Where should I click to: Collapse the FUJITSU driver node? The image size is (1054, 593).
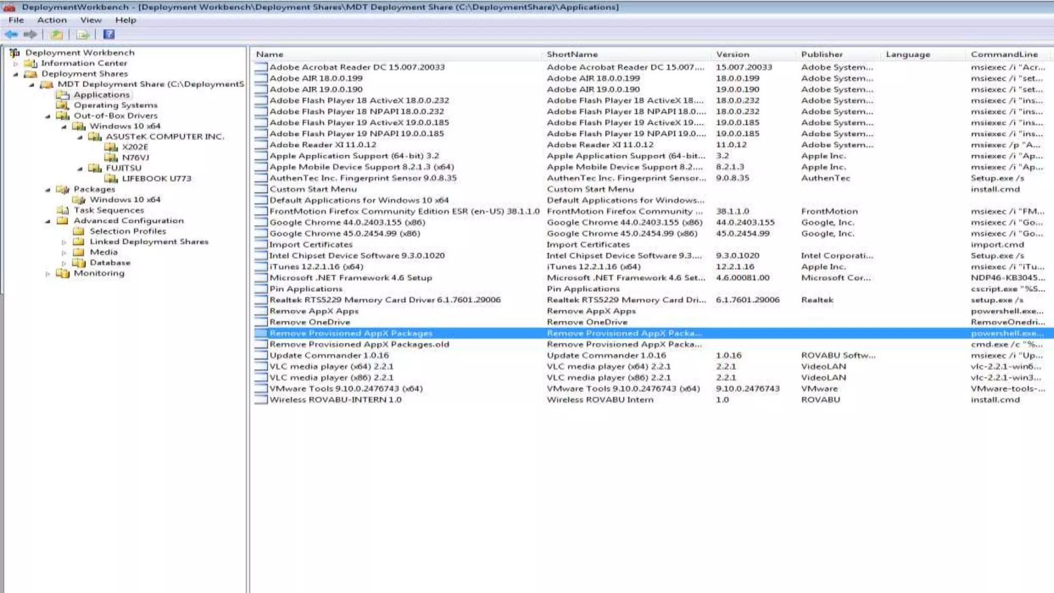(x=80, y=169)
